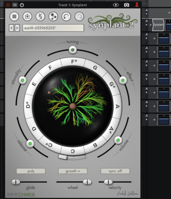The image size is (171, 199).
Task: Close the Synplant plugin window
Action: [8, 5]
